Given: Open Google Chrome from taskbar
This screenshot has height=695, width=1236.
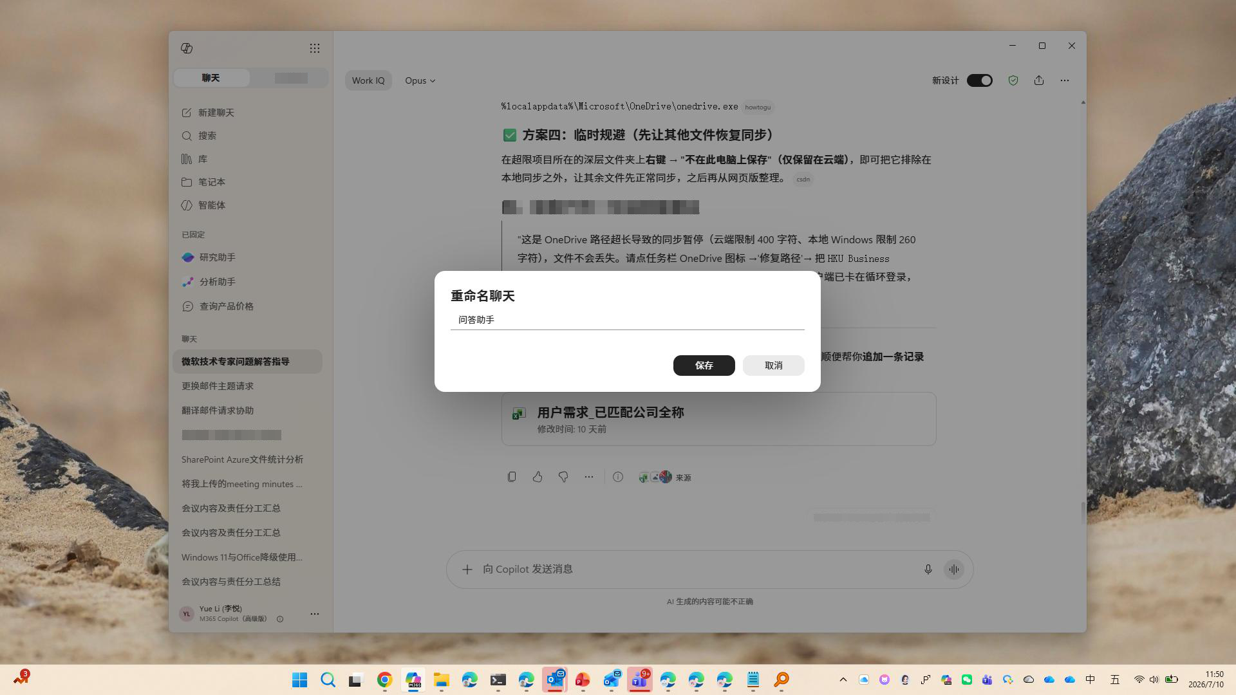Looking at the screenshot, I should pos(385,680).
